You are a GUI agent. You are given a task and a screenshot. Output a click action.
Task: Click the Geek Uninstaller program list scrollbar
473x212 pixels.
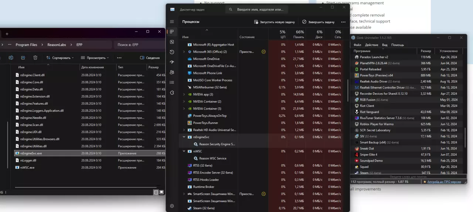(465, 114)
